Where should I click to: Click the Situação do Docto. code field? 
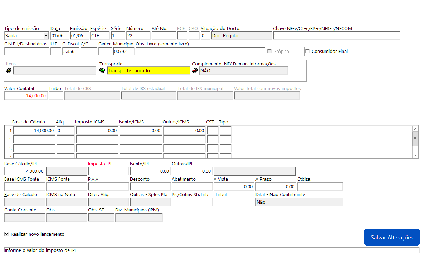(205, 36)
